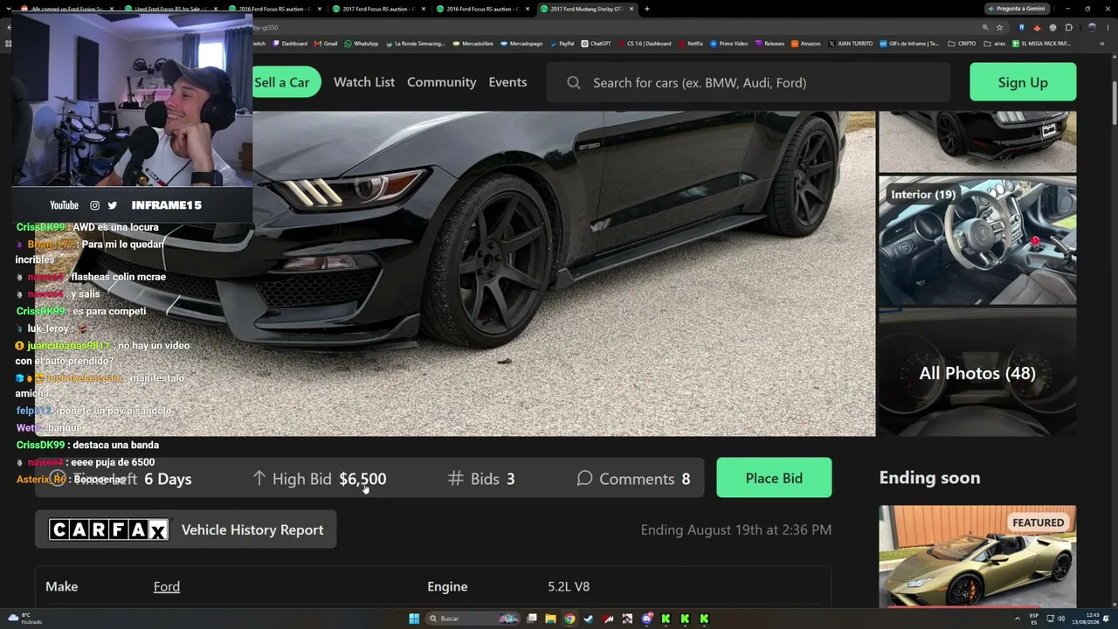
Task: Open the Chrome three-dot menu
Action: click(x=1106, y=27)
